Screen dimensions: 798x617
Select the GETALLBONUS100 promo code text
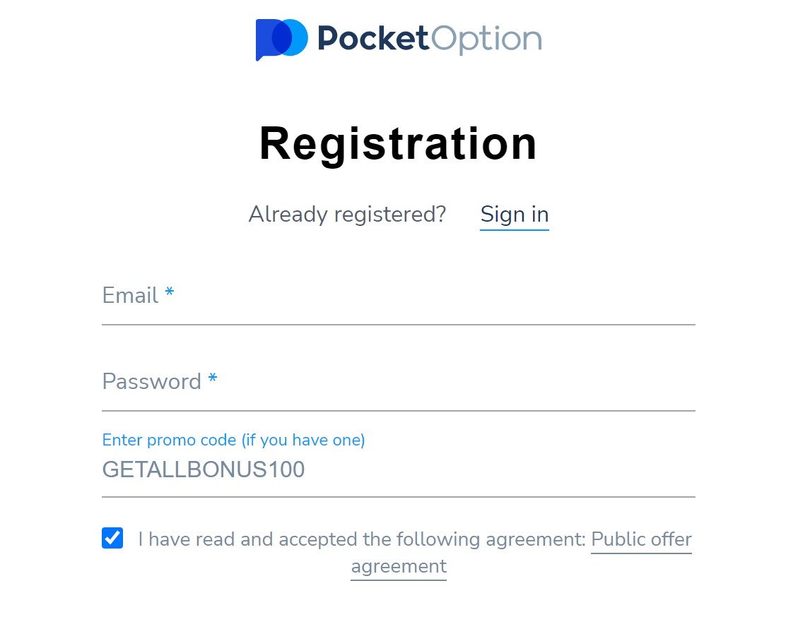203,469
